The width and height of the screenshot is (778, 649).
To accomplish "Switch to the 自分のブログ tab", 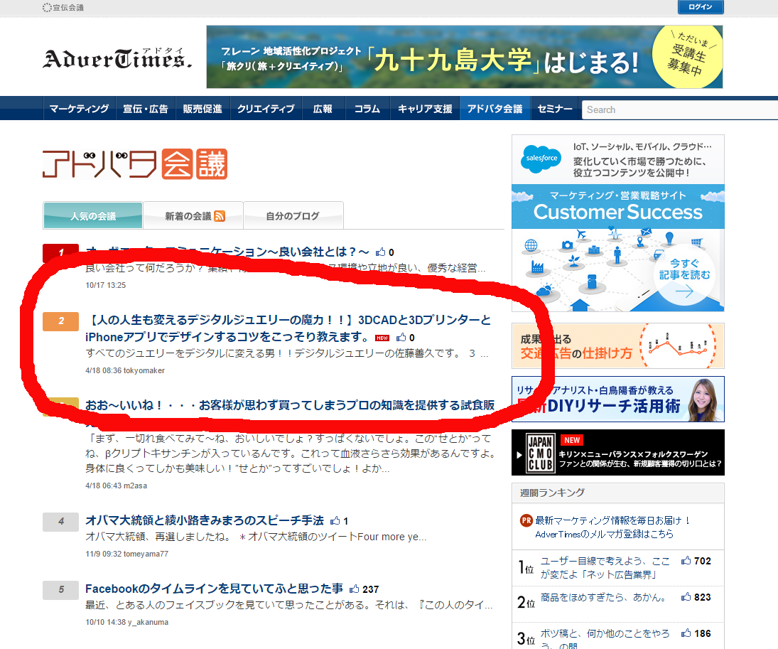I will [293, 215].
